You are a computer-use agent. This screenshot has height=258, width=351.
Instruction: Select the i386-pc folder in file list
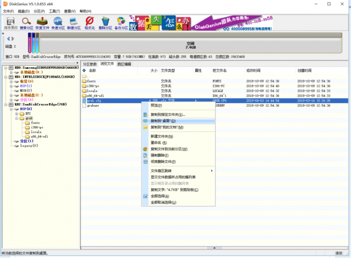pyautogui.click(x=93, y=86)
